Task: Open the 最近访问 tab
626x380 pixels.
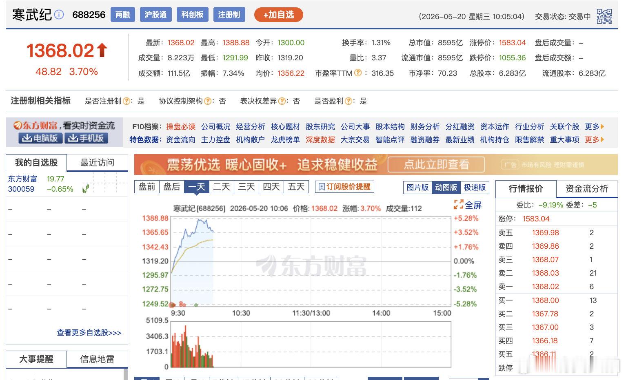Action: (97, 163)
